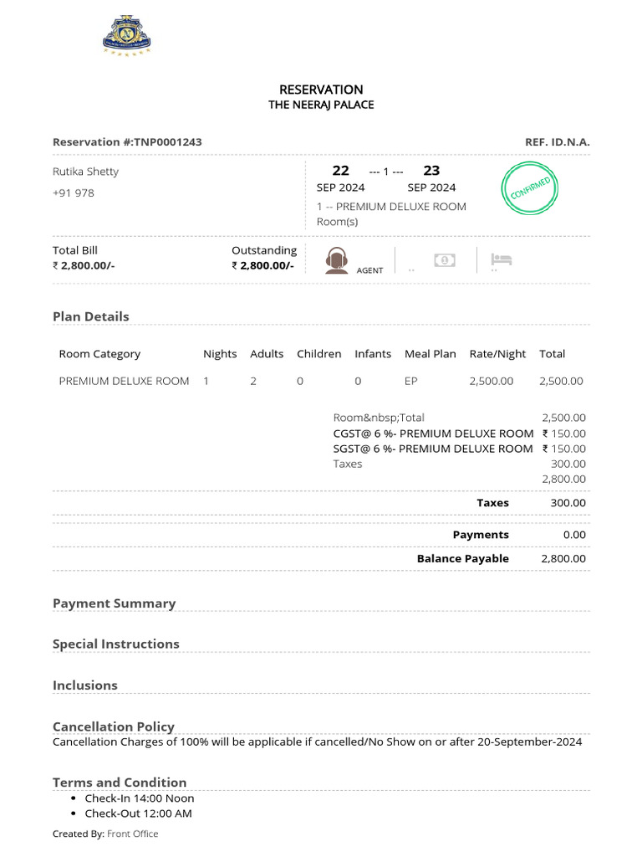The height and width of the screenshot is (857, 642).
Task: Click the Meal Plan column header
Action: (430, 354)
